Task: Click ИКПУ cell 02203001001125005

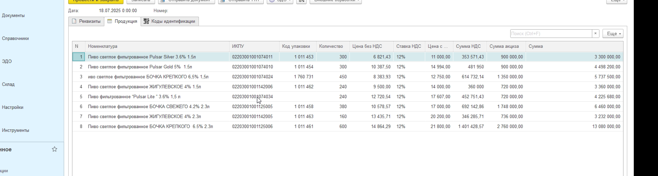Action: coord(254,107)
